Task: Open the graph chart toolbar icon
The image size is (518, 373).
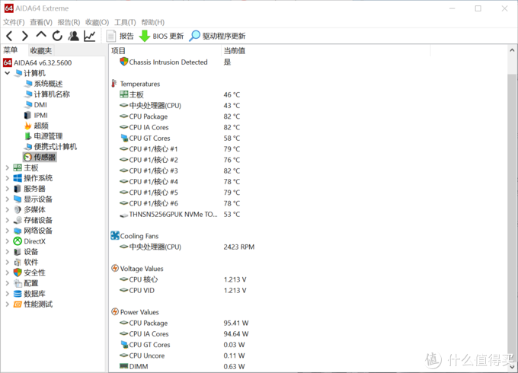Action: click(90, 36)
